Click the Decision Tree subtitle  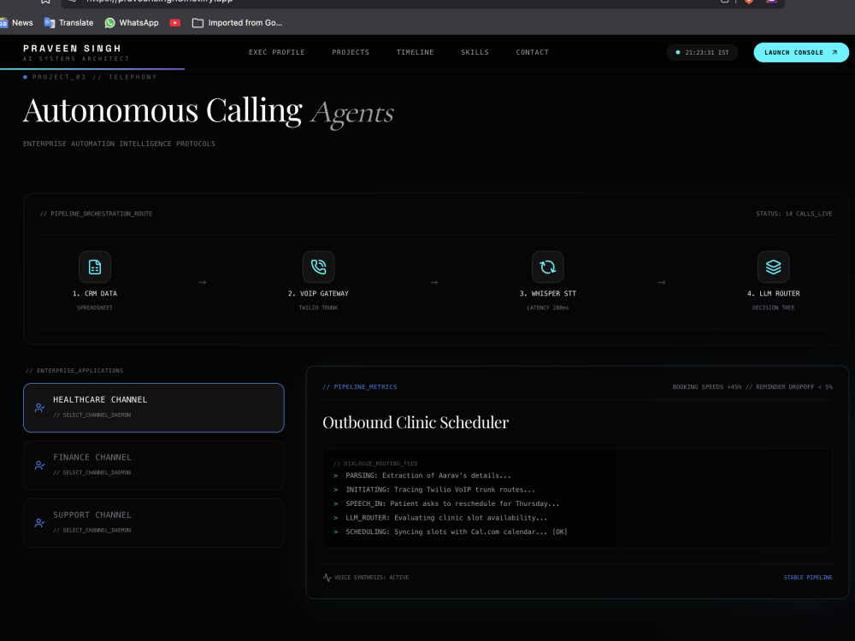(x=773, y=308)
